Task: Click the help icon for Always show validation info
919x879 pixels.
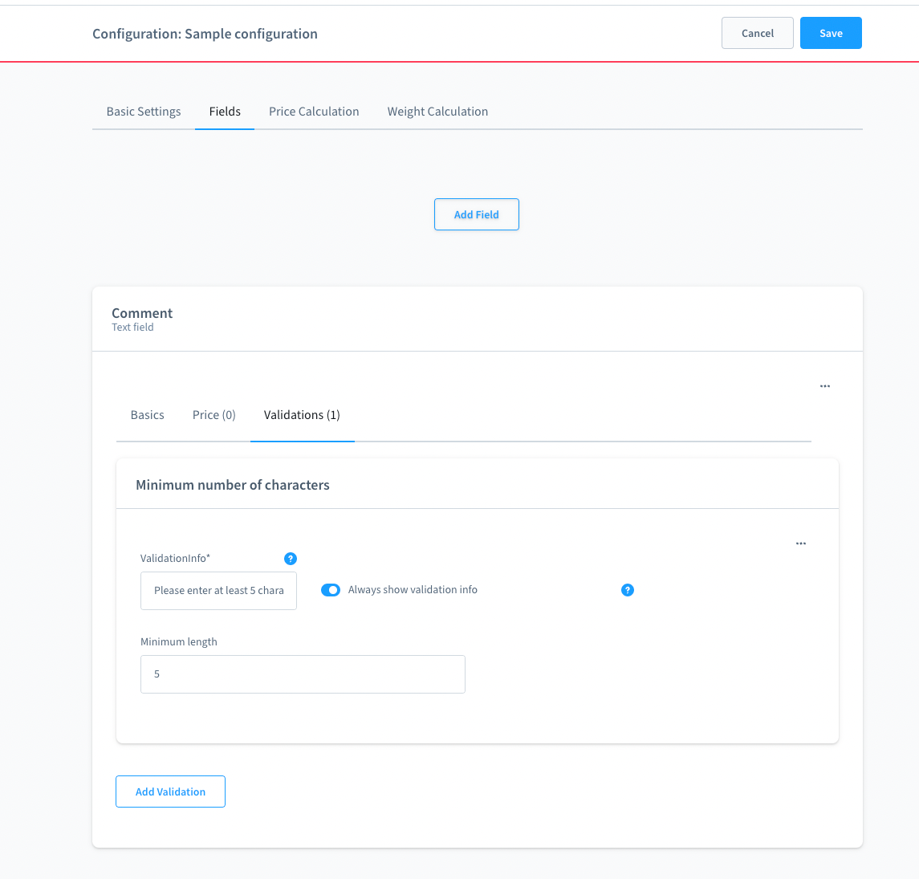Action: click(628, 590)
